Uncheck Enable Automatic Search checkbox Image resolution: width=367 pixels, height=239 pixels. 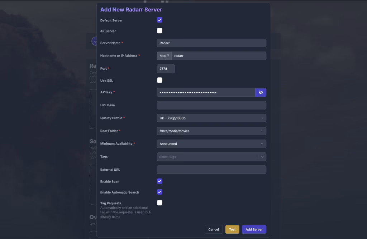[159, 192]
